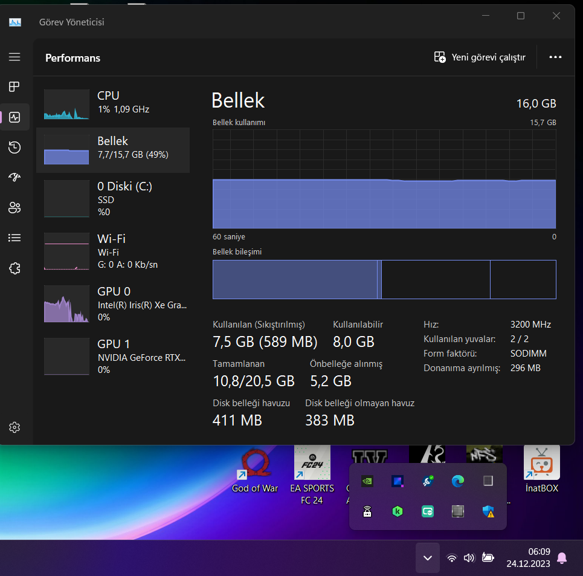Select the Performance page icon in sidebar
This screenshot has height=576, width=583.
pos(14,117)
